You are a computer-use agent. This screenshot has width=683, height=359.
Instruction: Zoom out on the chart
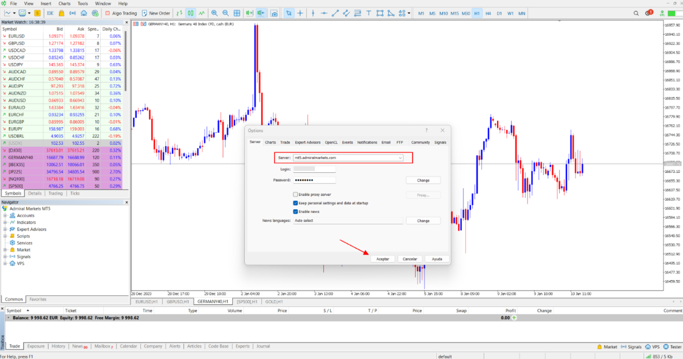tap(225, 13)
